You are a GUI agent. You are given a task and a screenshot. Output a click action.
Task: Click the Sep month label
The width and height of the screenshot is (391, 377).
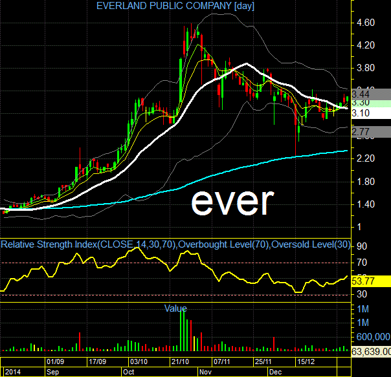[x=53, y=372]
